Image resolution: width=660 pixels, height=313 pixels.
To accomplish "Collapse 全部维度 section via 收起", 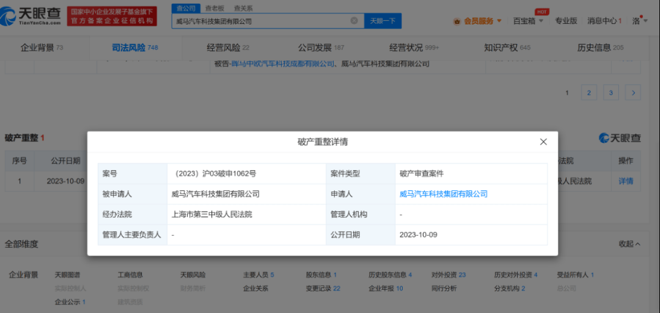I will click(629, 244).
